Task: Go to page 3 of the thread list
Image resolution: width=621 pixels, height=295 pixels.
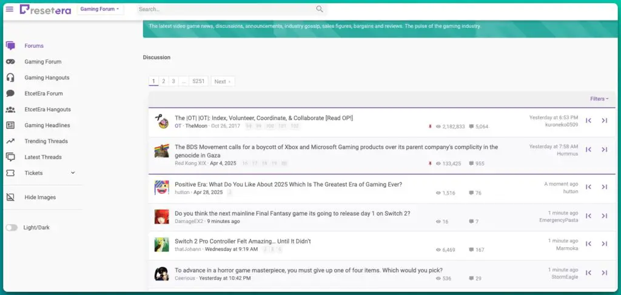Action: click(x=173, y=81)
